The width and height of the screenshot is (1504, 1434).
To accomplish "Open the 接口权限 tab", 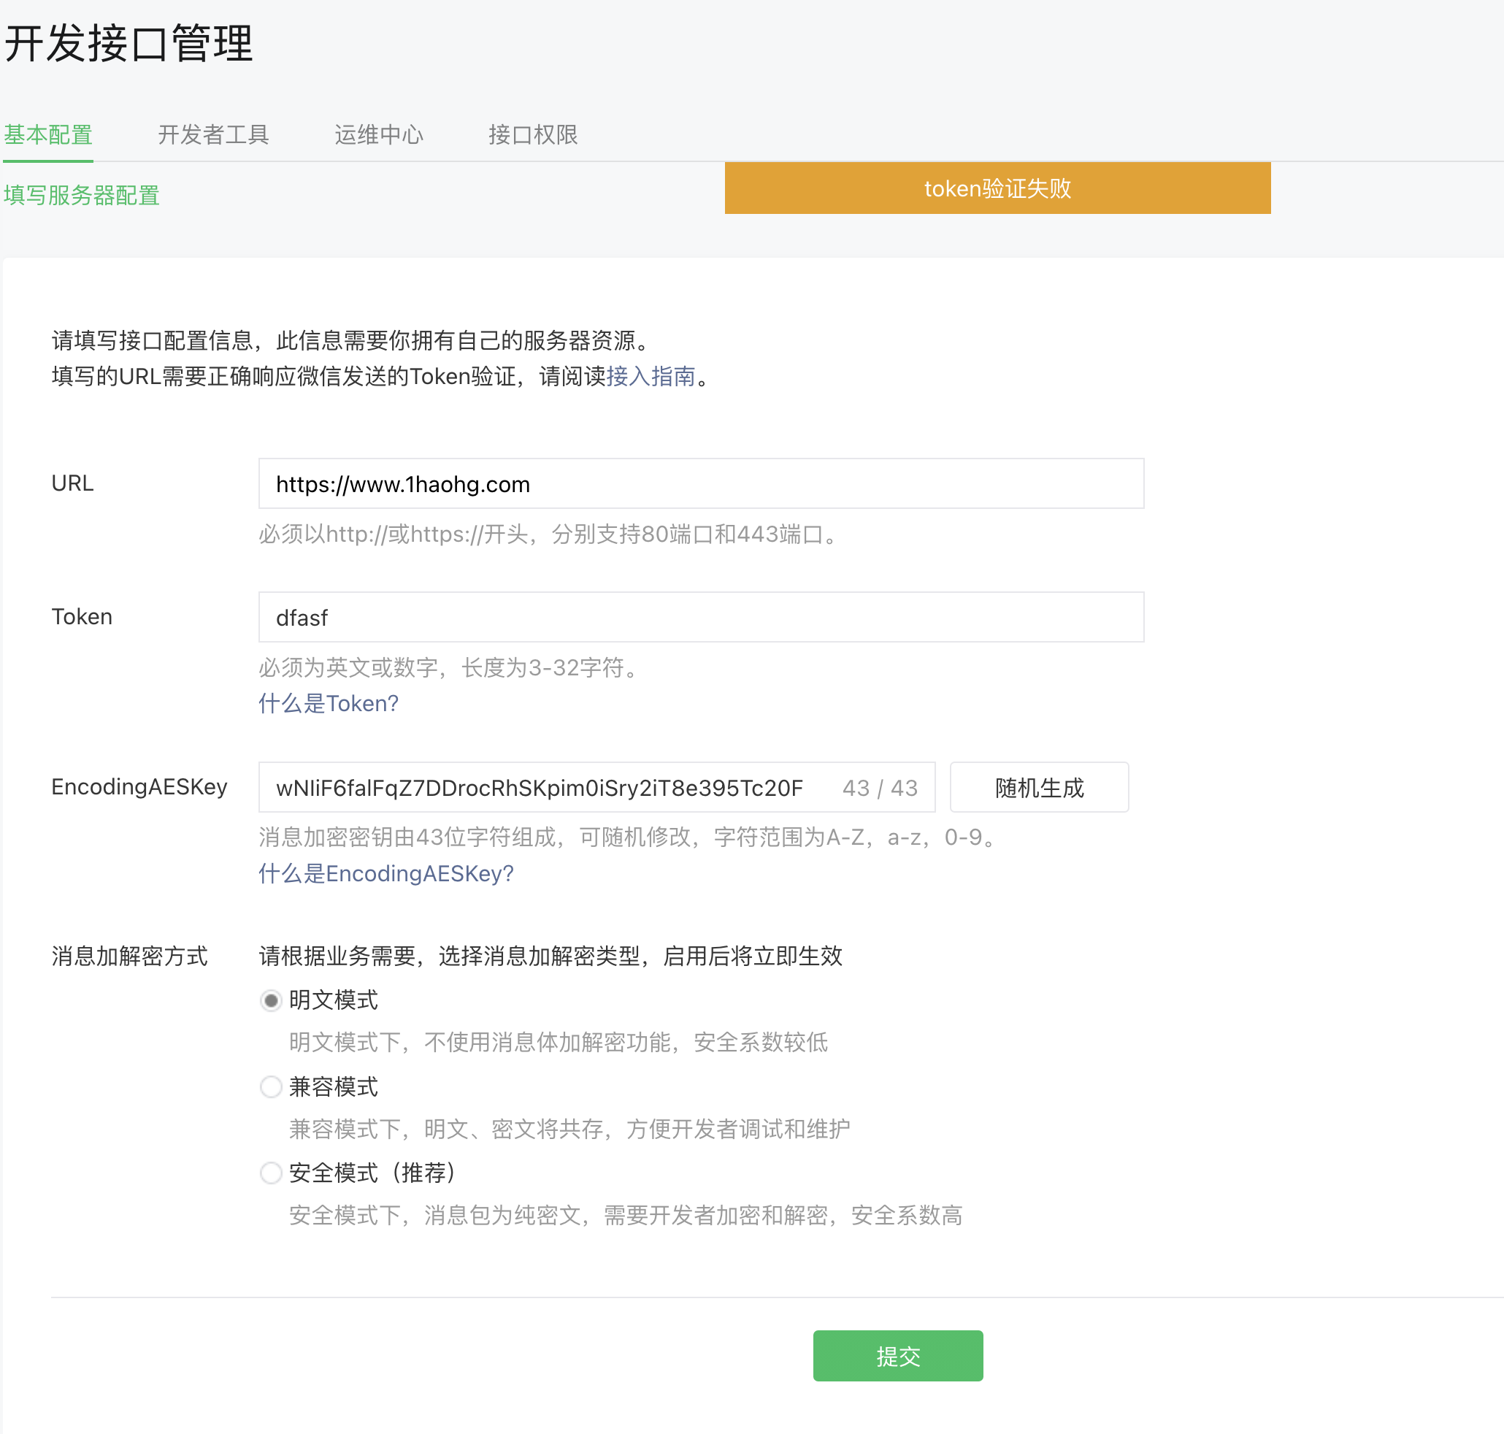I will tap(533, 134).
